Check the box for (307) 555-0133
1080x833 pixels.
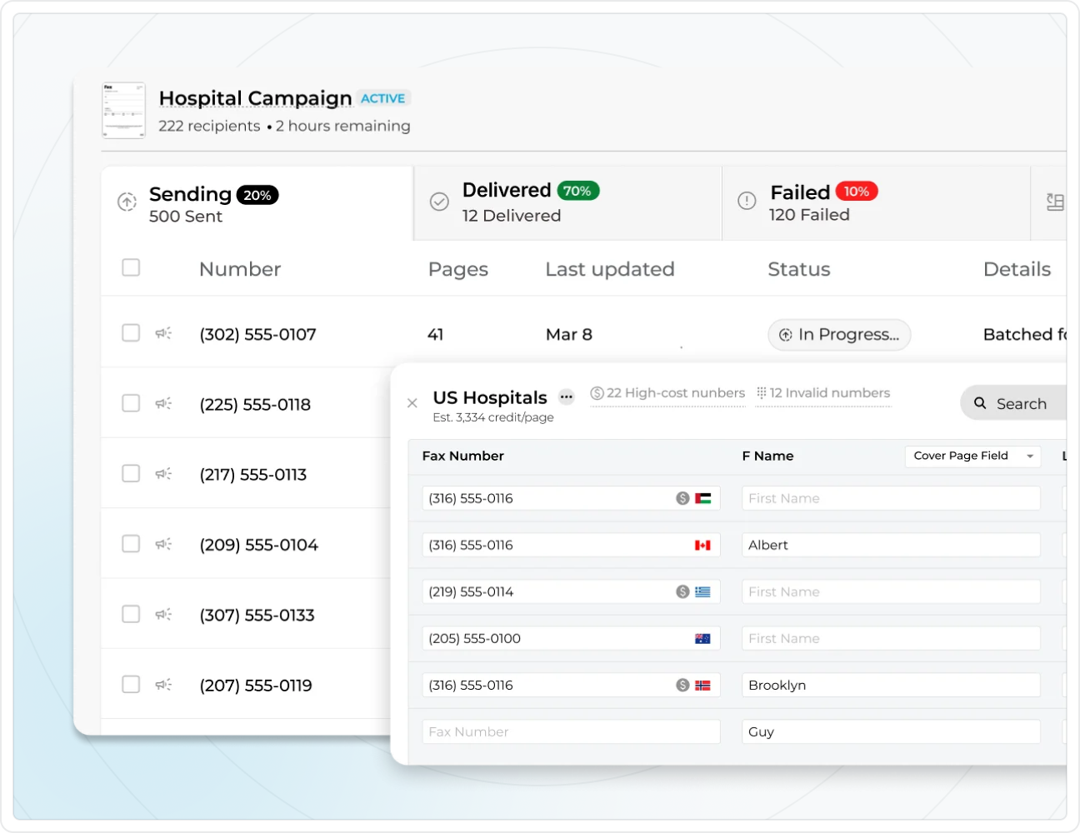pos(131,614)
